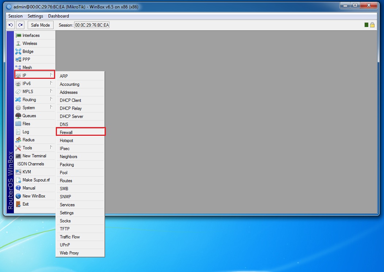Select SNMP in IP submenu
This screenshot has width=384, height=272.
(x=80, y=197)
